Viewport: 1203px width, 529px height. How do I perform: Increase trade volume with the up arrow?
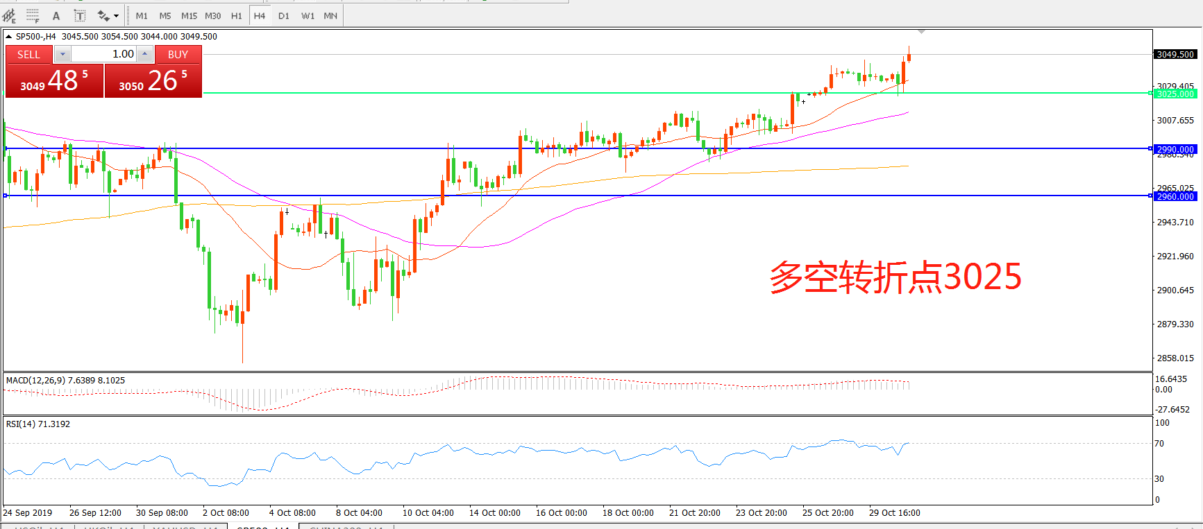click(x=144, y=54)
